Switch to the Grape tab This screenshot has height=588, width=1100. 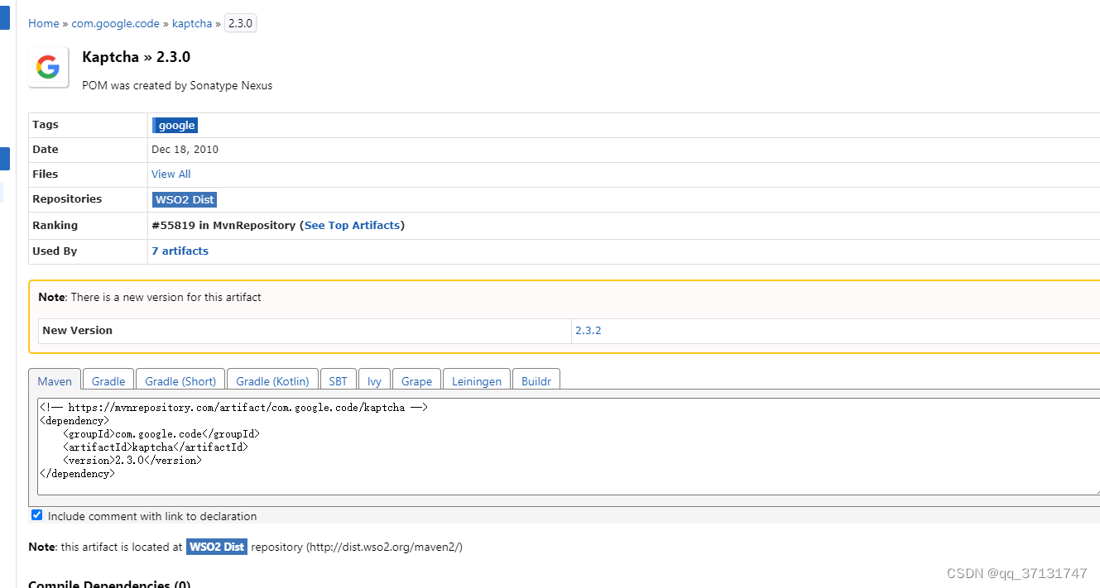pyautogui.click(x=416, y=380)
